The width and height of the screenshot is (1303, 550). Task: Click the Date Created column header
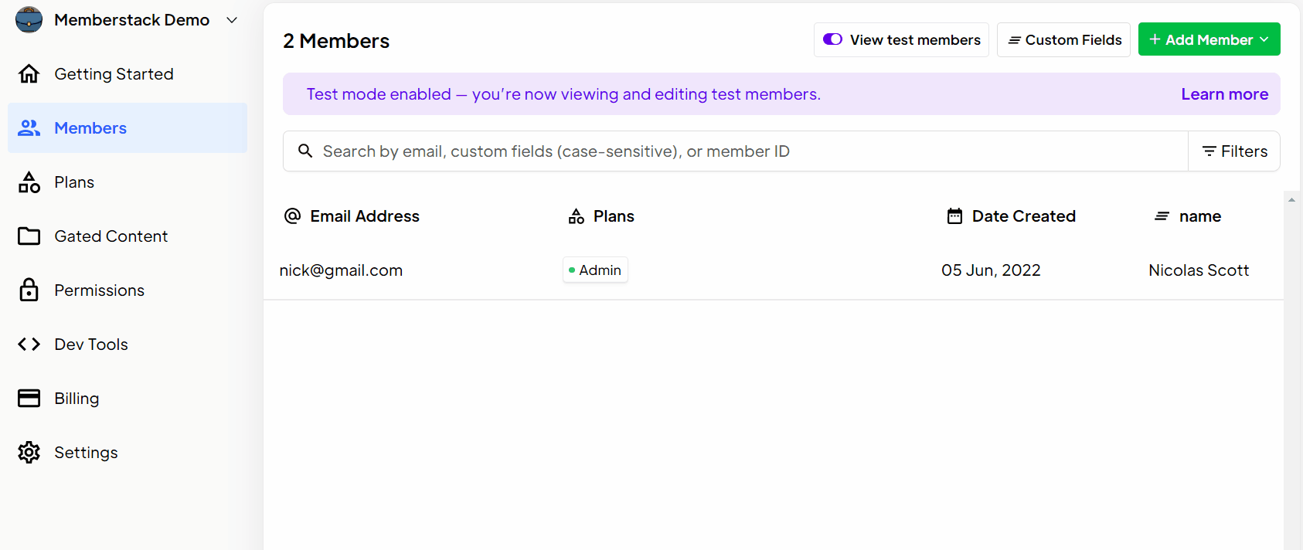[1023, 216]
